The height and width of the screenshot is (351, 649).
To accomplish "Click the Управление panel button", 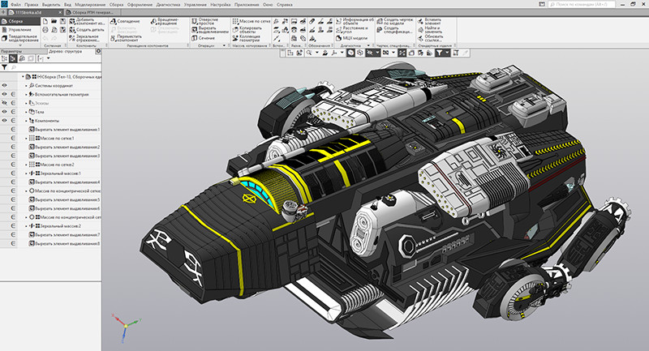I will (20, 29).
